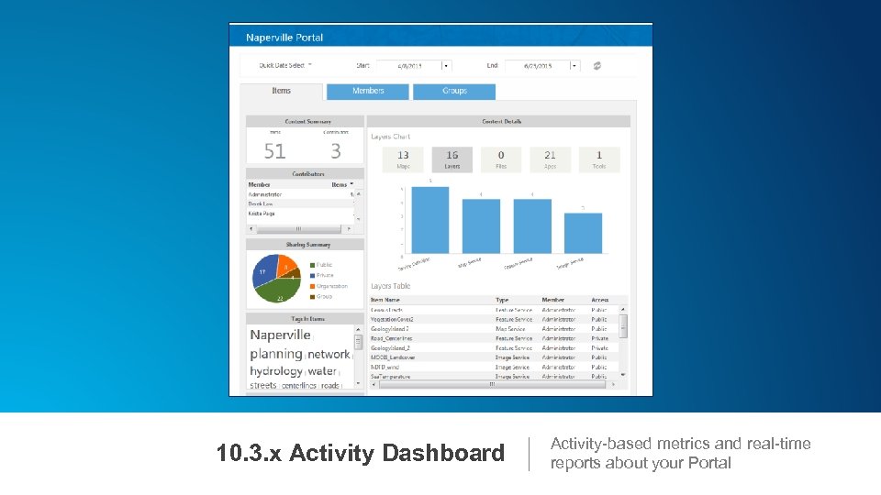Screen dimensions: 881x495
Task: Select the NDFD_wind table row
Action: [494, 367]
